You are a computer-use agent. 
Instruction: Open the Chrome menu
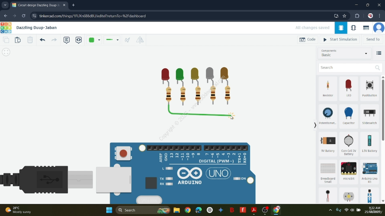click(380, 16)
